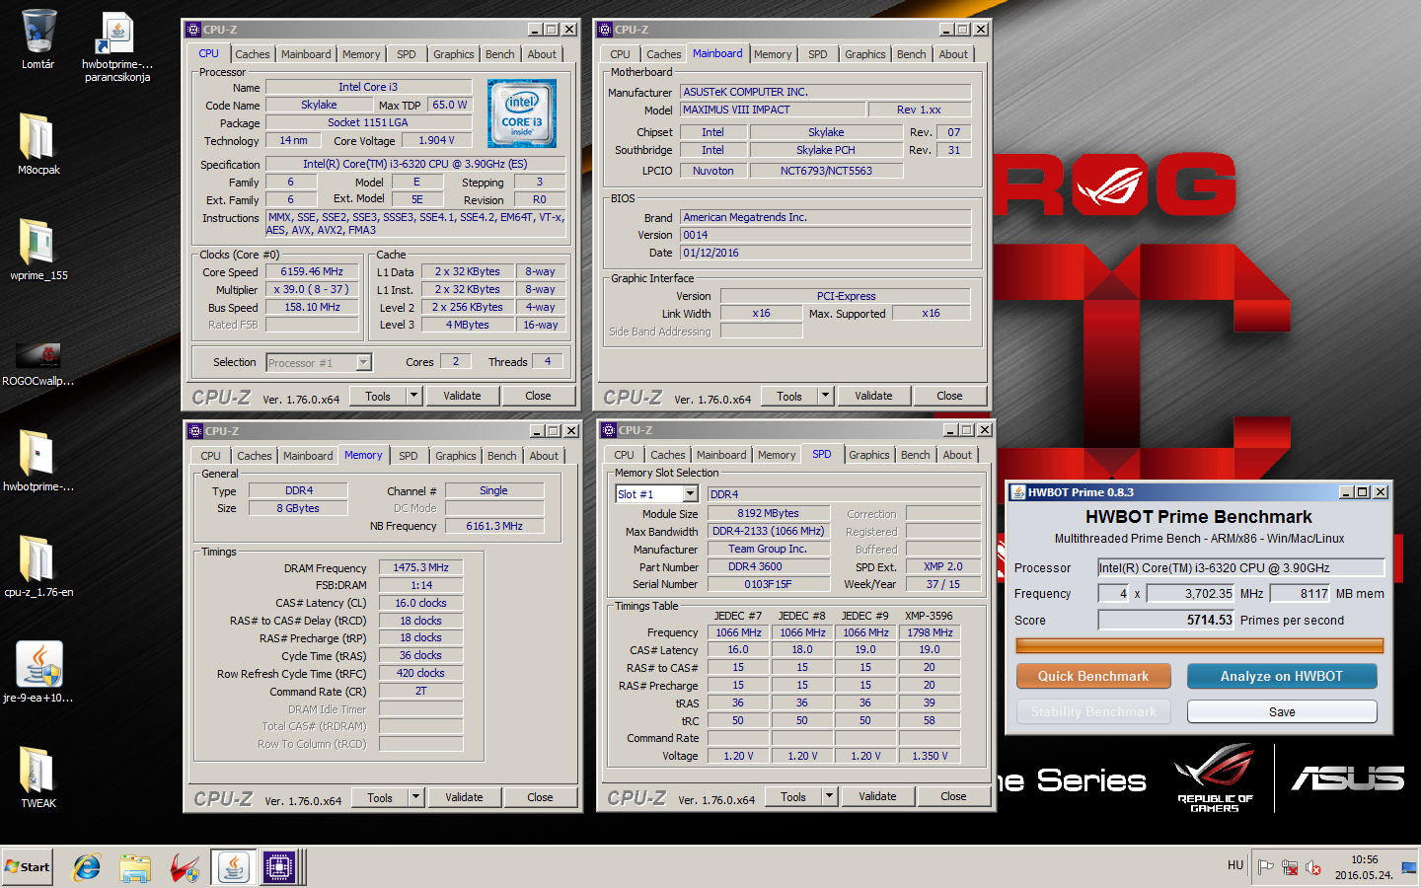Click the HWBOT Score field 5714.53
Screen dimensions: 1421x888
click(x=1166, y=620)
